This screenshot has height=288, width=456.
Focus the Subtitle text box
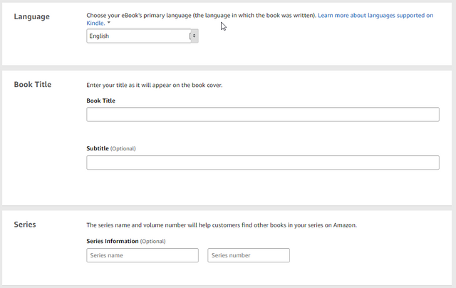pyautogui.click(x=263, y=163)
